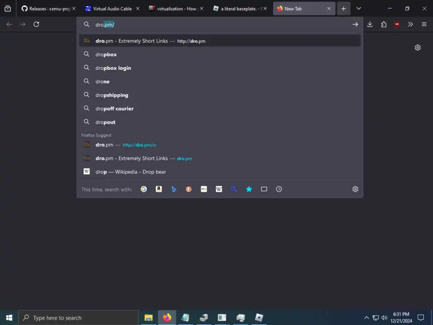
Task: Switch to the Releases xemu-project tab
Action: pyautogui.click(x=45, y=9)
